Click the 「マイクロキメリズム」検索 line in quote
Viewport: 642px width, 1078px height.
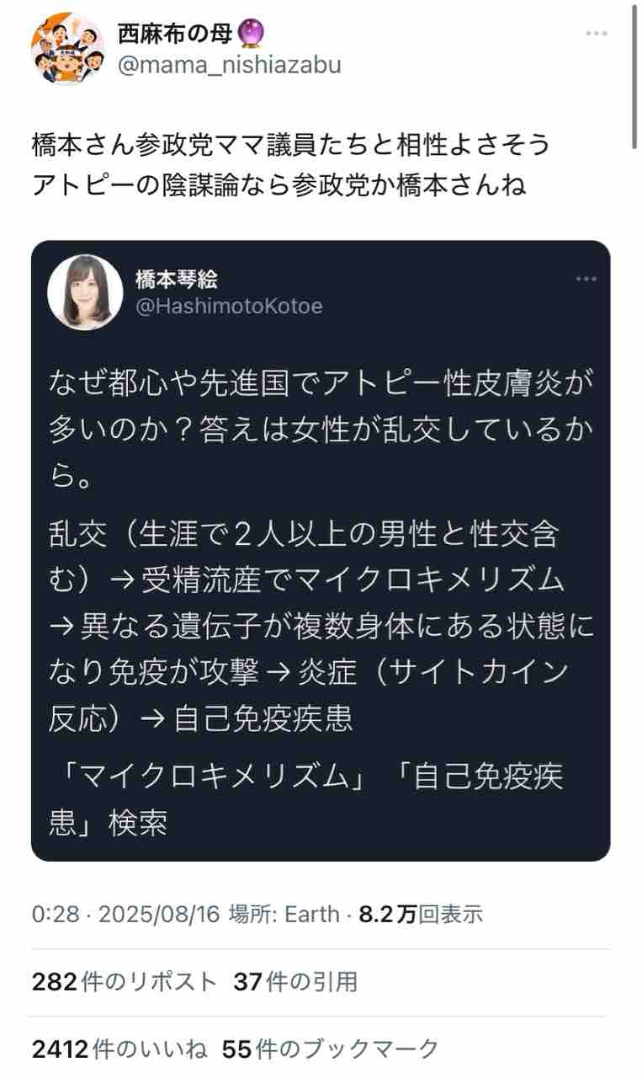tap(306, 798)
